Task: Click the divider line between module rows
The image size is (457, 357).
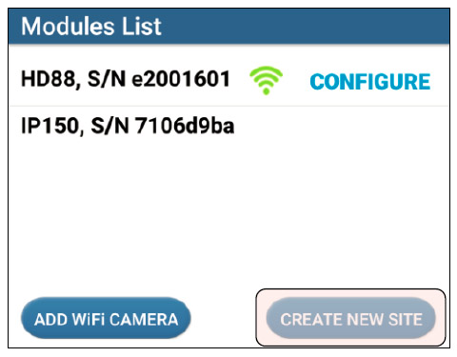Action: click(228, 106)
